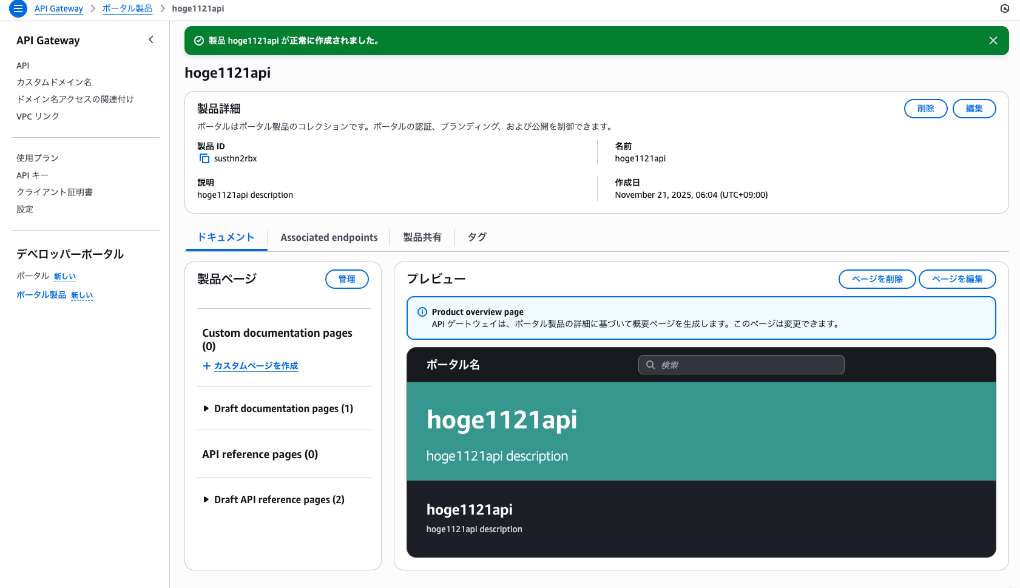Expand Draft API reference pages section
The width and height of the screenshot is (1020, 588).
tap(206, 499)
